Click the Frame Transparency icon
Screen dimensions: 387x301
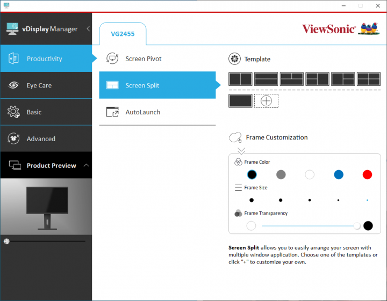pos(238,213)
